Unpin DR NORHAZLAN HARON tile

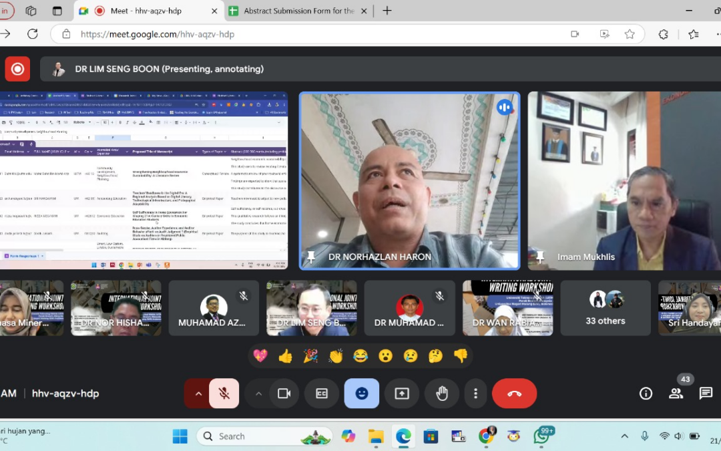click(x=311, y=257)
